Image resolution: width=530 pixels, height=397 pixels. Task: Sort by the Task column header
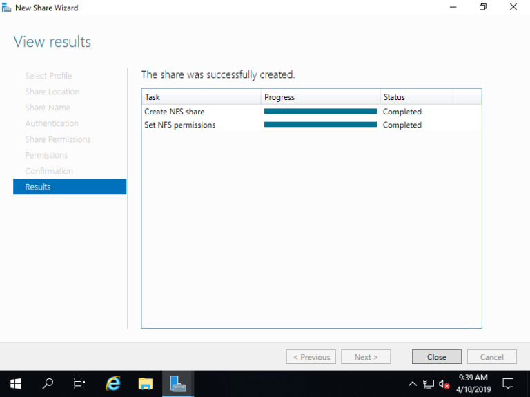point(201,97)
